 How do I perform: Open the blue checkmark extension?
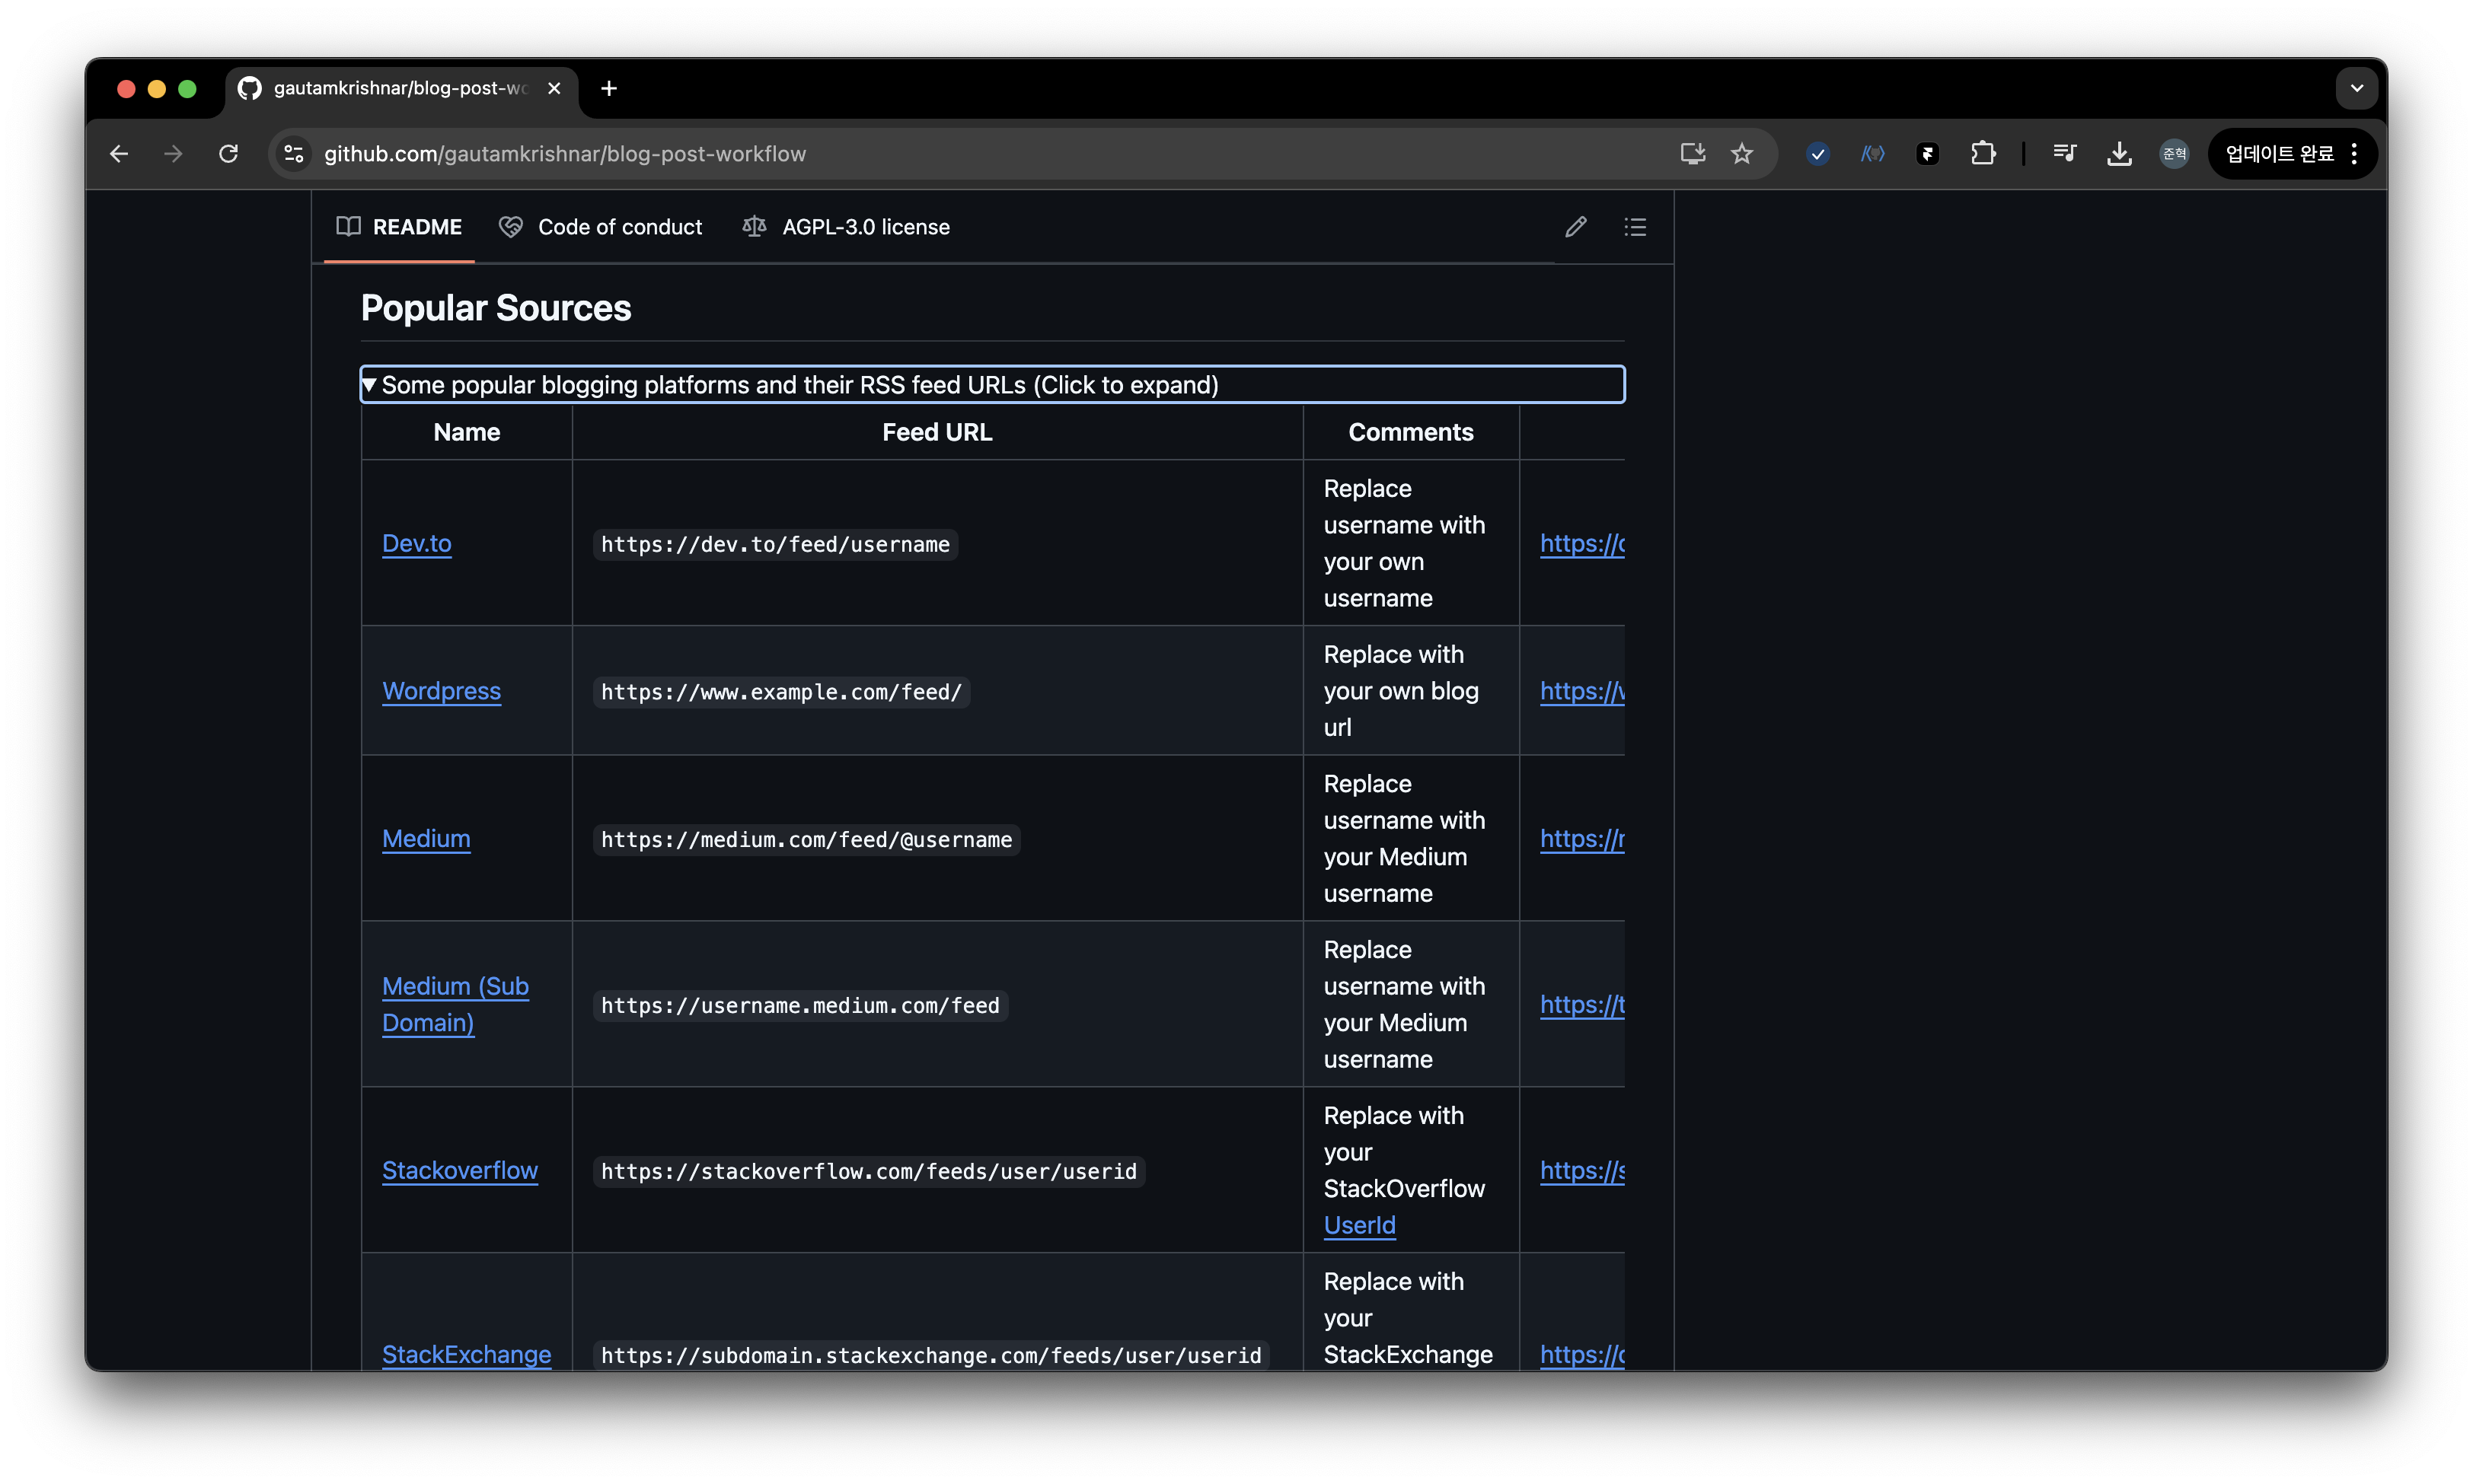pos(1817,154)
